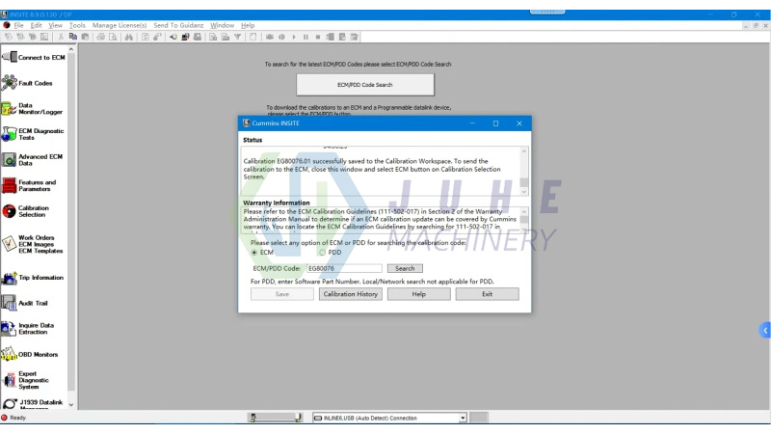Screen dimensions: 771x434
Task: Click the sidebar scroll-up arrow
Action: coord(71,50)
